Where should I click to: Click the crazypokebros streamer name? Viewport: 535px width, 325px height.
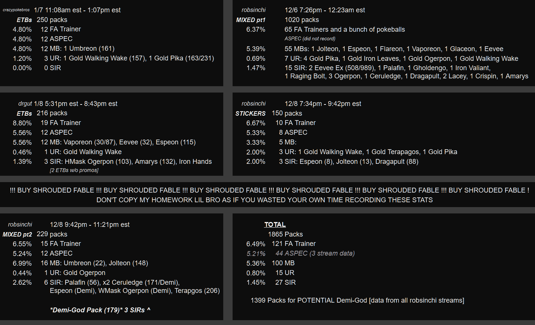[x=16, y=10]
